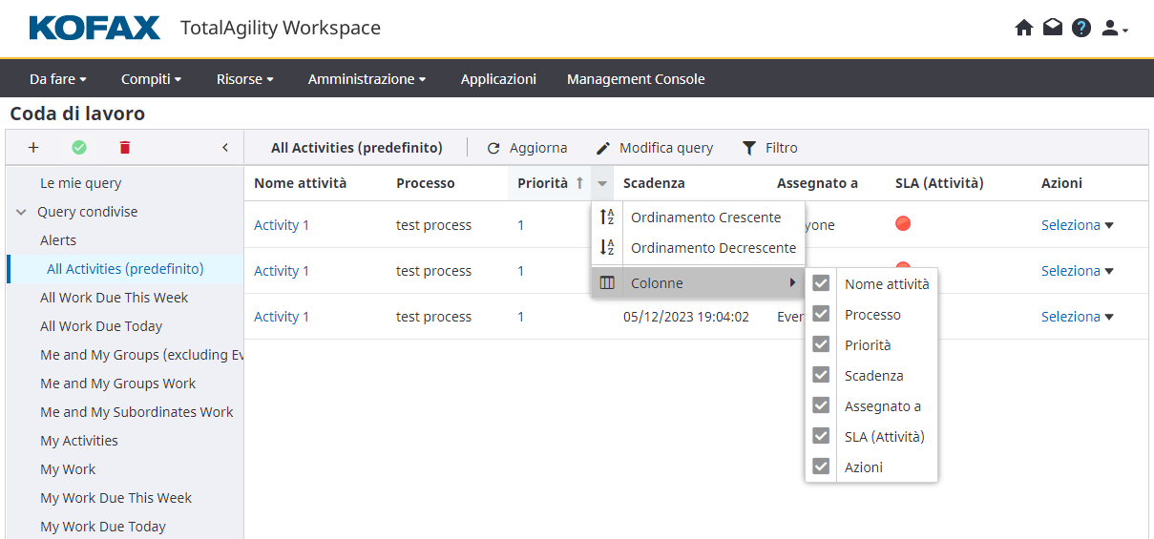Open the user profile menu icon
Screen dimensions: 1154x539
click(x=1113, y=29)
